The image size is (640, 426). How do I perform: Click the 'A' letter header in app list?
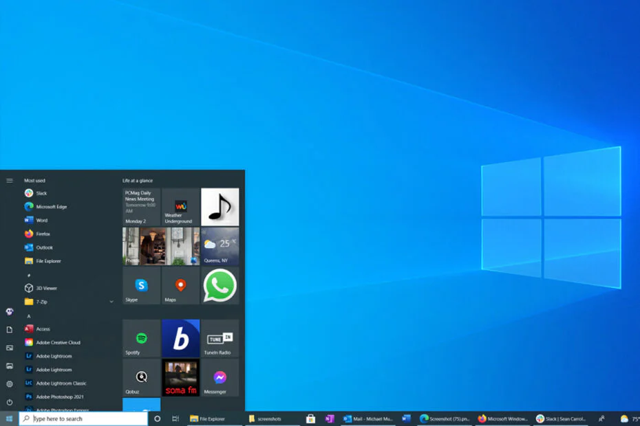click(x=29, y=316)
